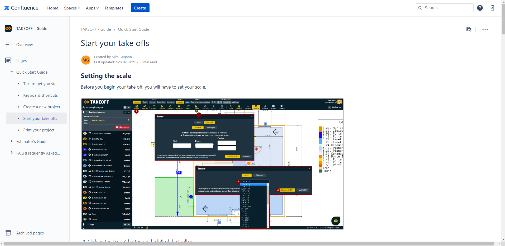Click the Quick Start Guide breadcrumb
The width and height of the screenshot is (505, 246).
point(133,29)
